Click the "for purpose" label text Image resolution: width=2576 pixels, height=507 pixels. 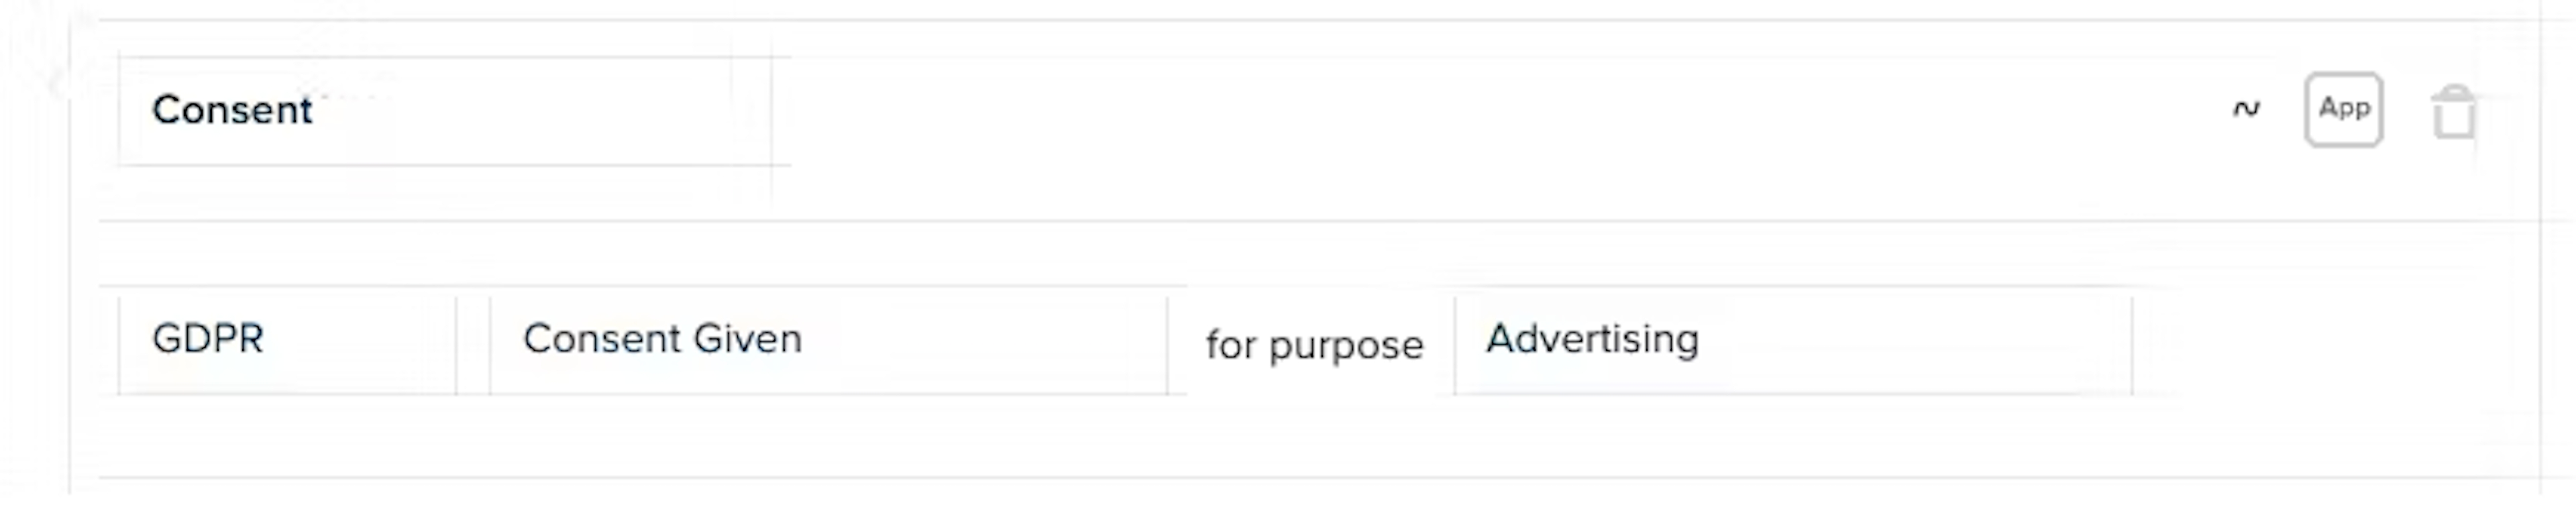[1313, 345]
